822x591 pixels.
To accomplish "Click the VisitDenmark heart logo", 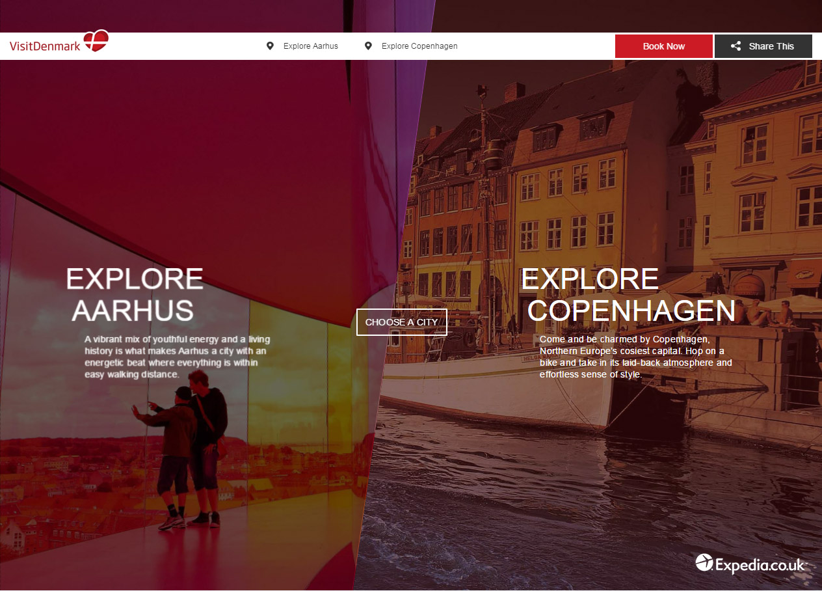I will [x=96, y=41].
